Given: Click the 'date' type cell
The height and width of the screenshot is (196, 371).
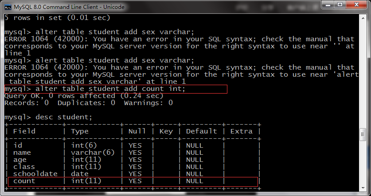Looking at the screenshot, I should tap(80, 174).
